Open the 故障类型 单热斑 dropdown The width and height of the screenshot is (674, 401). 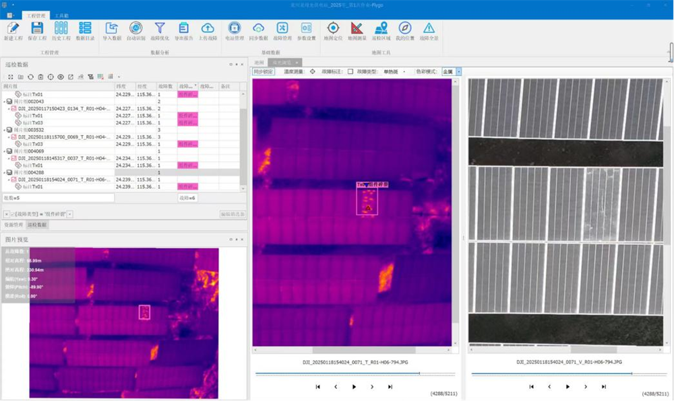click(404, 71)
